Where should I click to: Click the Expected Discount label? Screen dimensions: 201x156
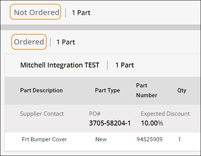pos(165,114)
